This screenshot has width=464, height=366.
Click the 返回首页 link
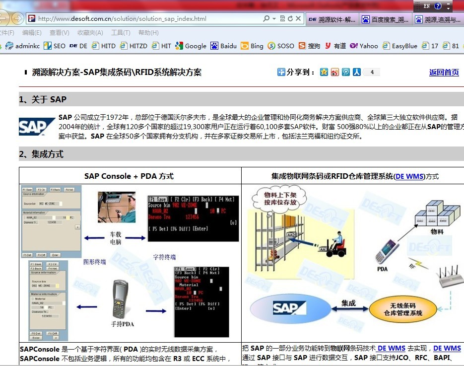coord(444,72)
